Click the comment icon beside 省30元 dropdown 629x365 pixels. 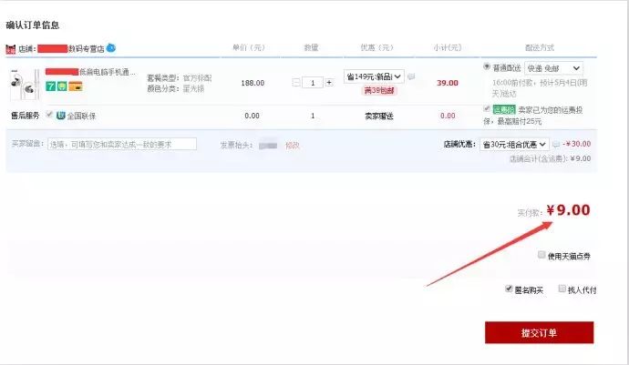point(555,144)
